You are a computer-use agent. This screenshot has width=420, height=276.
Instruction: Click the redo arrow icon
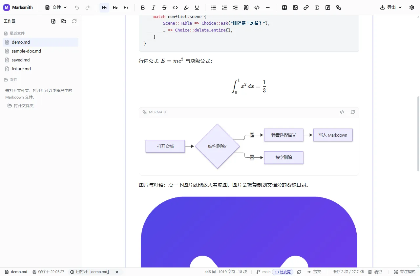pos(88,8)
